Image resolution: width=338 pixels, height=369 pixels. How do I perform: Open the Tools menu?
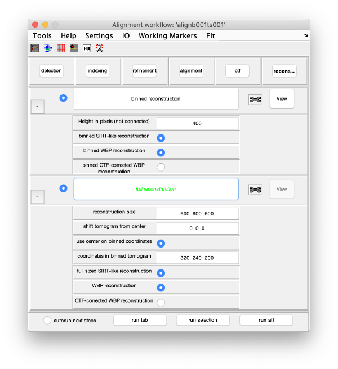(x=42, y=35)
